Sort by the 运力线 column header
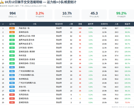Viewport: 134px width, 108px height. pos(12,24)
